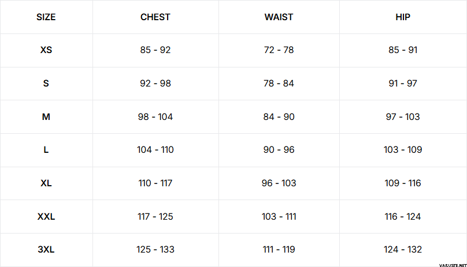Viewport: 467px width, 267px height.
Task: Select the XXL size row label
Action: coord(46,217)
